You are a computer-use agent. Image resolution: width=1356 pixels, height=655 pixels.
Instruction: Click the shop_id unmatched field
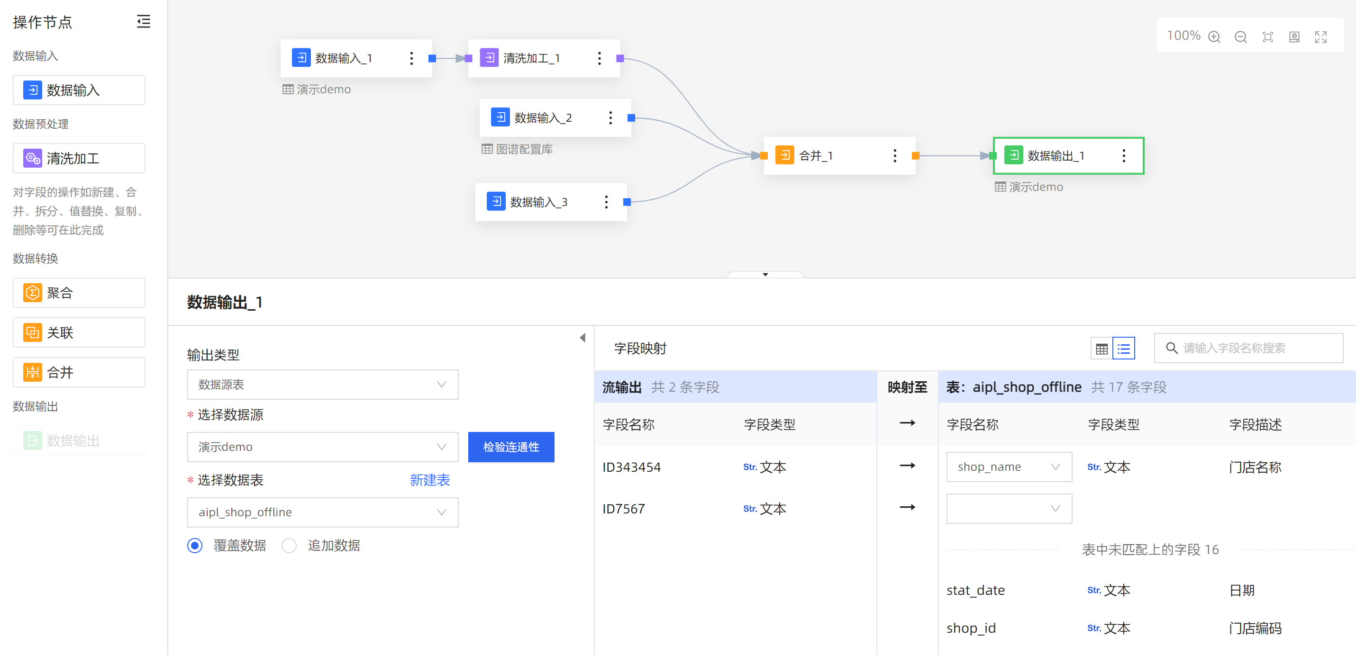tap(971, 628)
